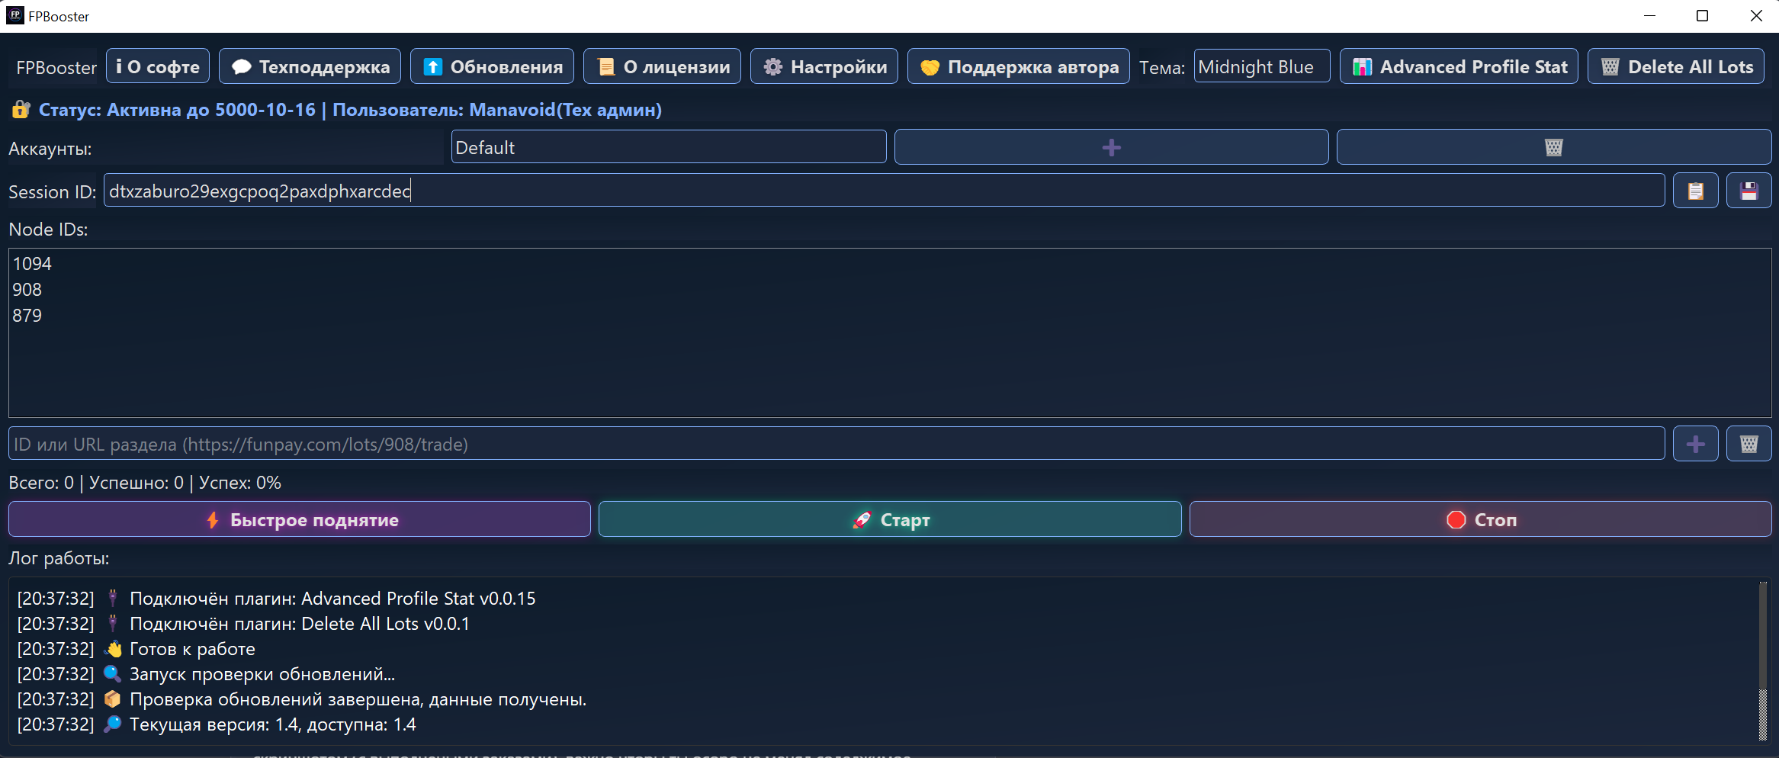1779x758 pixels.
Task: Open Техподдержка support section
Action: coord(310,67)
